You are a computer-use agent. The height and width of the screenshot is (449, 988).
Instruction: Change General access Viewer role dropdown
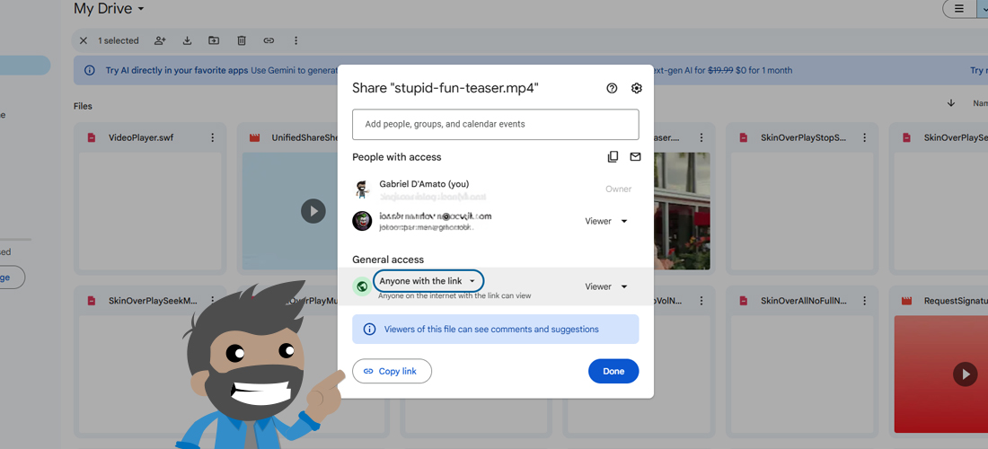point(606,286)
